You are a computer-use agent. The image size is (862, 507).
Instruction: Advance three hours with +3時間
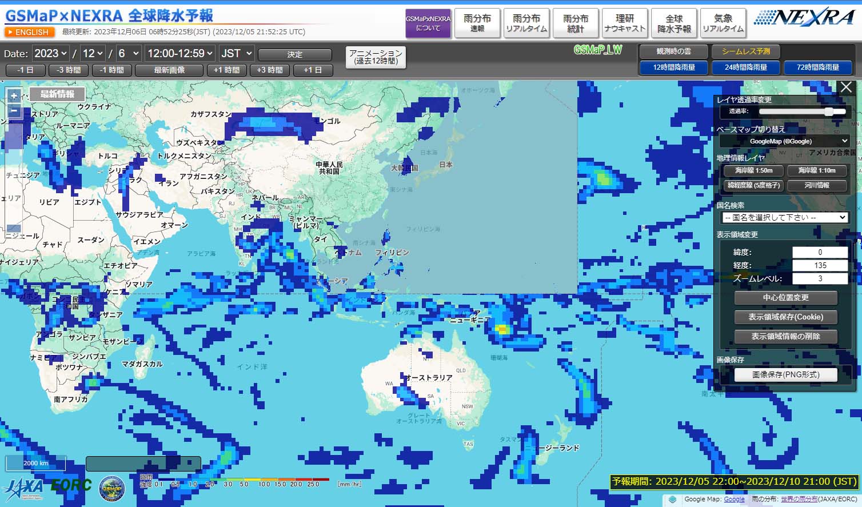(270, 70)
